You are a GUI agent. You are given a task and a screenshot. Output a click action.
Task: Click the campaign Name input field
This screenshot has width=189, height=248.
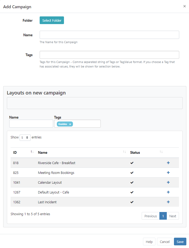pos(109,35)
